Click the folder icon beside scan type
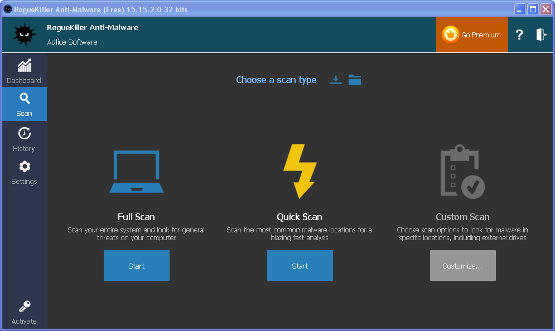555x331 pixels. pyautogui.click(x=355, y=80)
